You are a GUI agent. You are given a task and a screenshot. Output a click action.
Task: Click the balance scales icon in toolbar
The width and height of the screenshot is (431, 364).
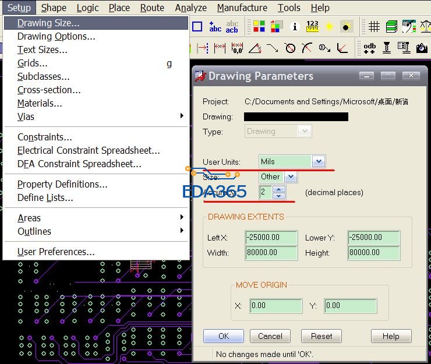pos(426,27)
